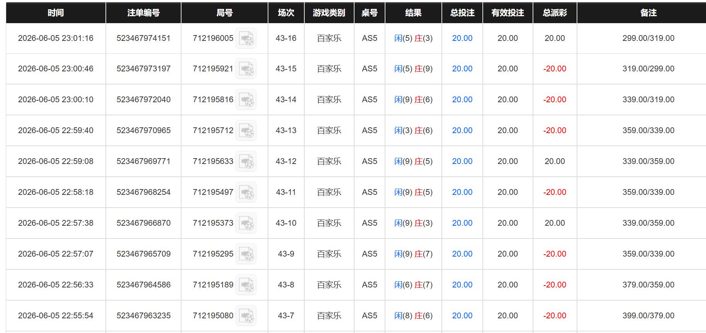Click the 注单编号 column header
This screenshot has width=706, height=333.
point(143,13)
